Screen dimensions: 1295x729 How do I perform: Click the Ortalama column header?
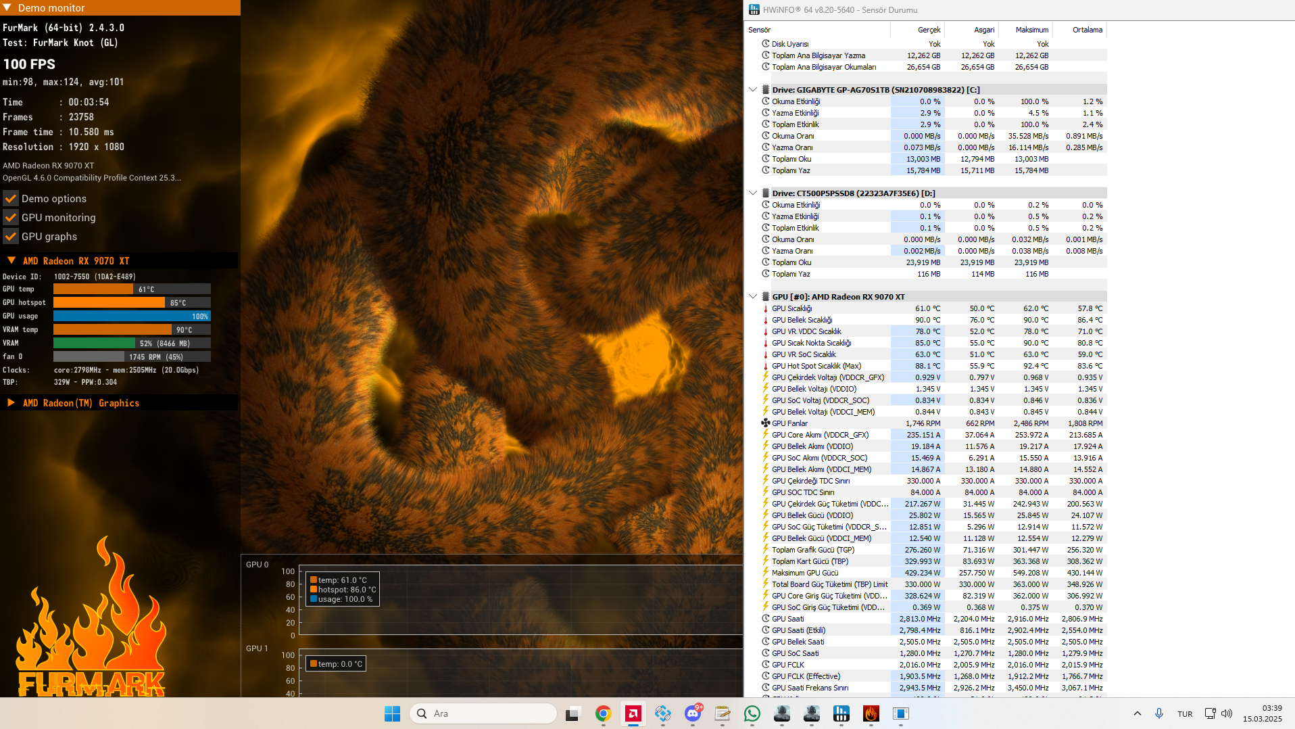click(x=1079, y=30)
